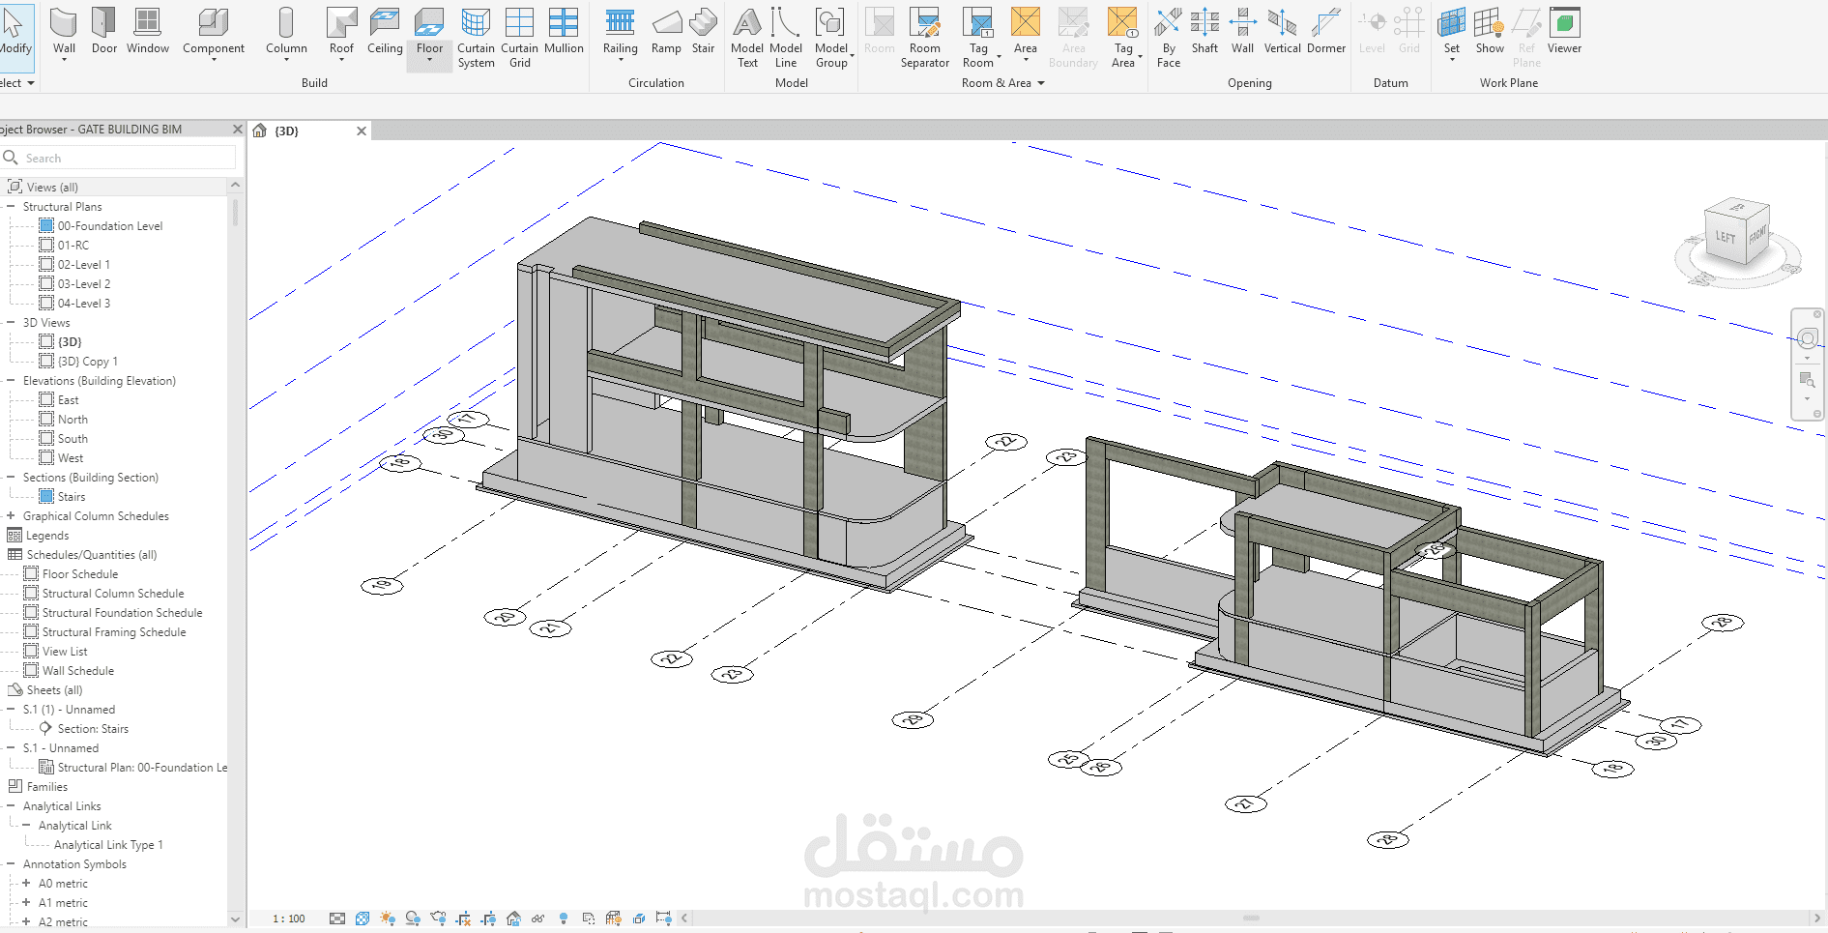Open the {3D} Copy 1 view

click(87, 362)
